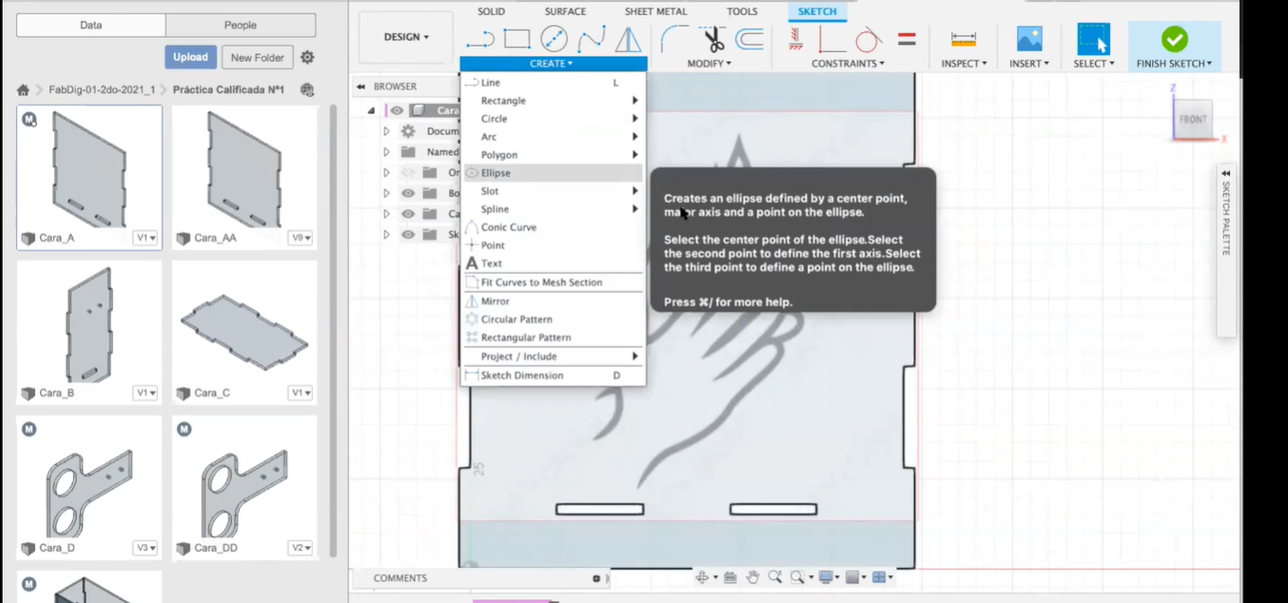
Task: Open the V1 version dropdown under Cara_A
Action: point(144,237)
